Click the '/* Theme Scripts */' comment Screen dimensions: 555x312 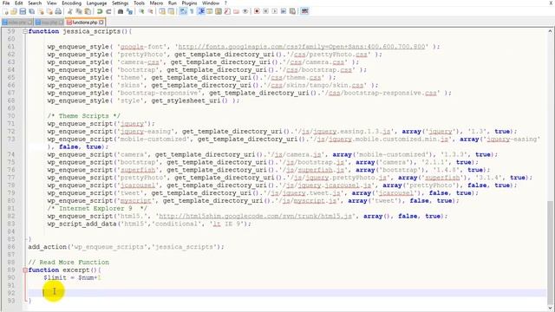point(84,116)
